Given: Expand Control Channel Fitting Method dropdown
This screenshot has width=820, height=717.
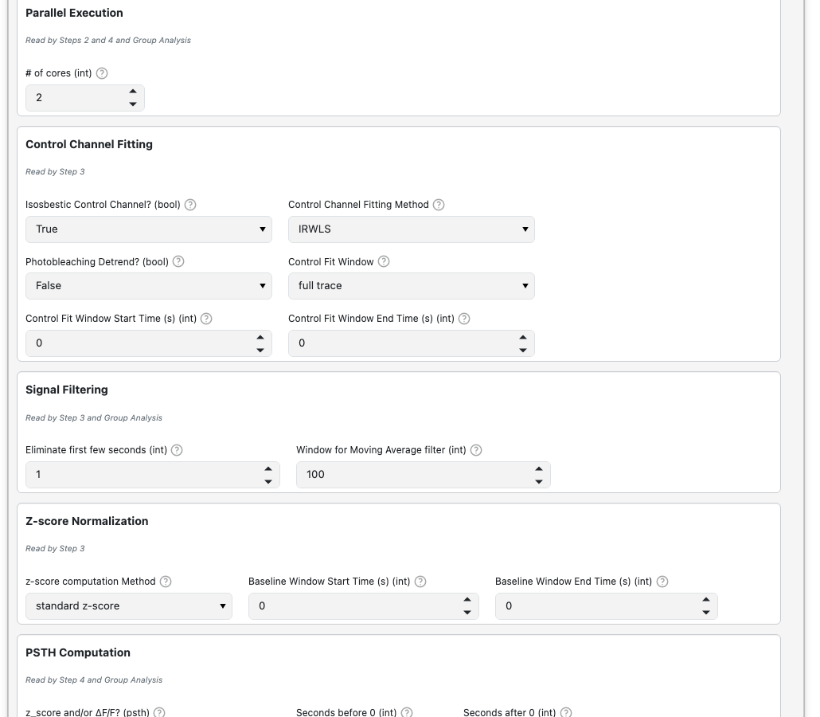Looking at the screenshot, I should (411, 229).
